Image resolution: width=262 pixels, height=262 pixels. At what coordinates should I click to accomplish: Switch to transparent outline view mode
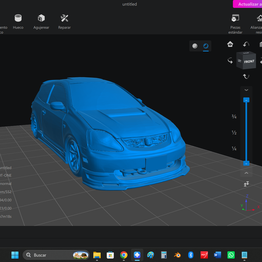pyautogui.click(x=206, y=46)
